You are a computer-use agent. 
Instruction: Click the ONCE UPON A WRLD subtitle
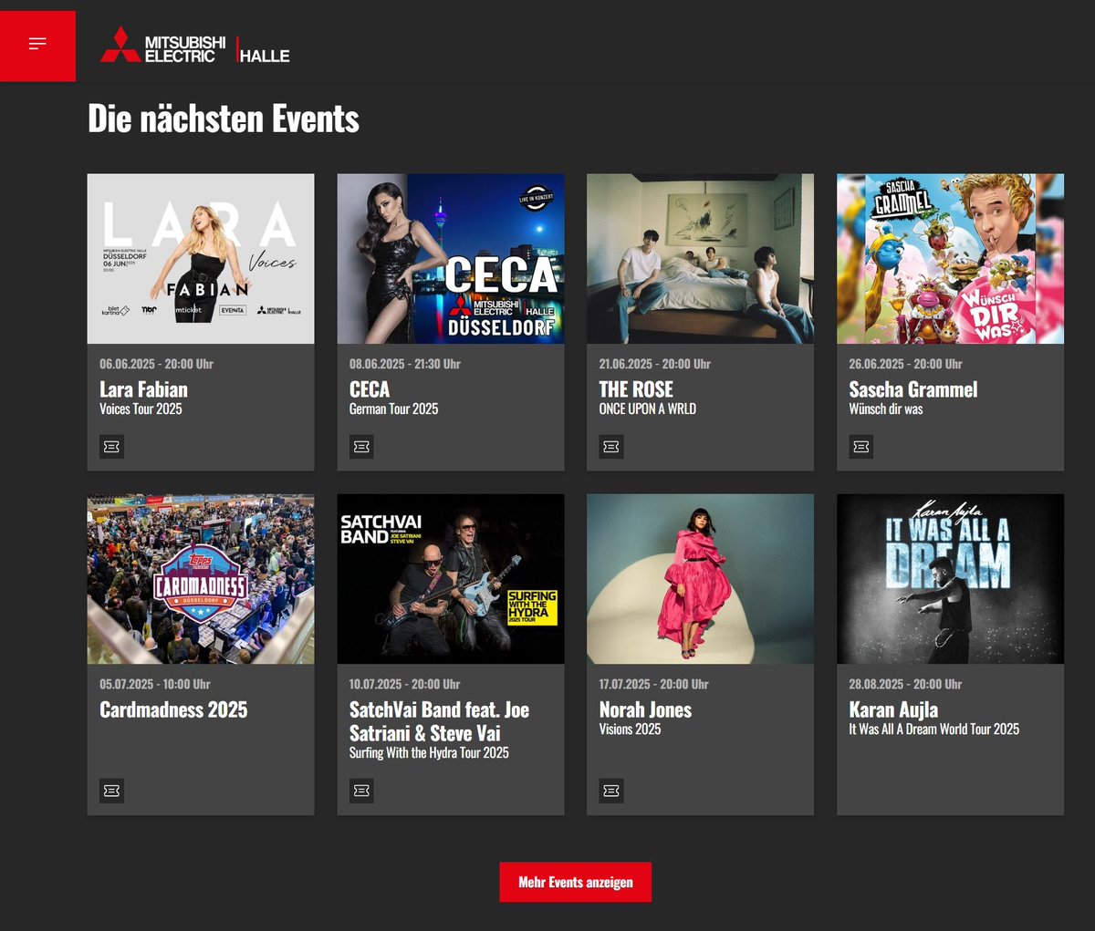pyautogui.click(x=647, y=409)
